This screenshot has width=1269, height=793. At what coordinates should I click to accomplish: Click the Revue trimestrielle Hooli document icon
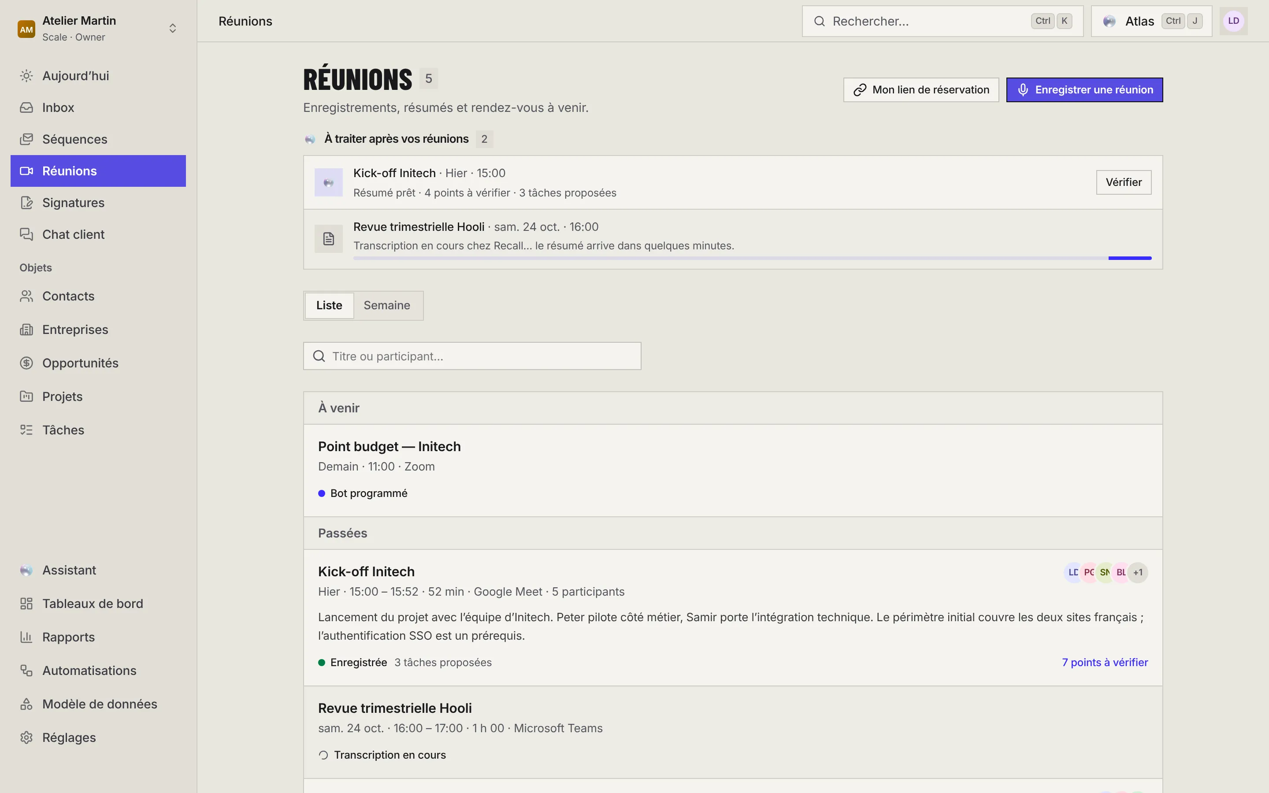coord(328,239)
